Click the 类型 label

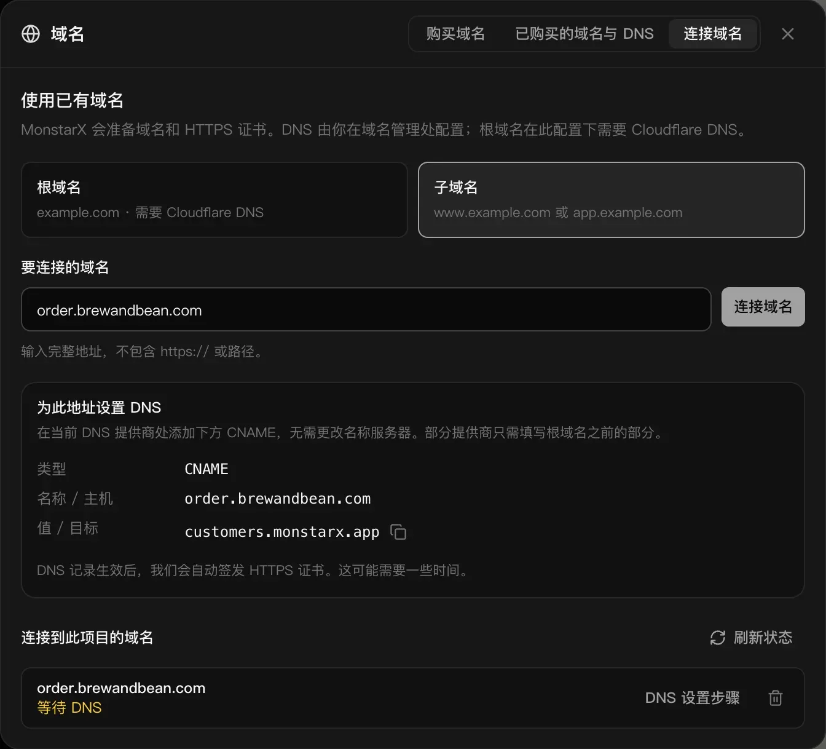pyautogui.click(x=52, y=469)
